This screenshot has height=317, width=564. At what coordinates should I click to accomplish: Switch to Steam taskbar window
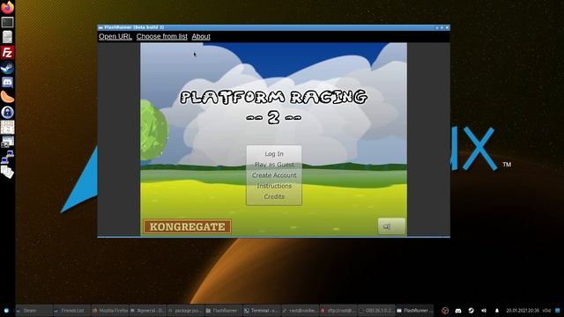pos(33,311)
